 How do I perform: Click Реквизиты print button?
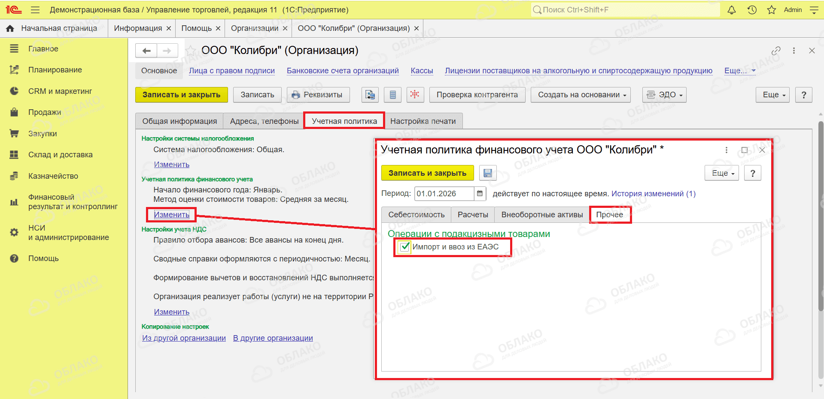click(x=318, y=95)
